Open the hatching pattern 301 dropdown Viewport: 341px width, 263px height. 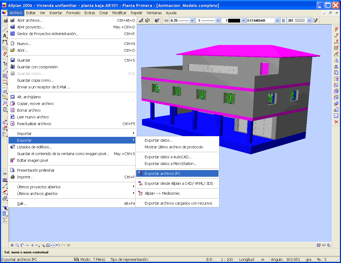click(x=309, y=20)
